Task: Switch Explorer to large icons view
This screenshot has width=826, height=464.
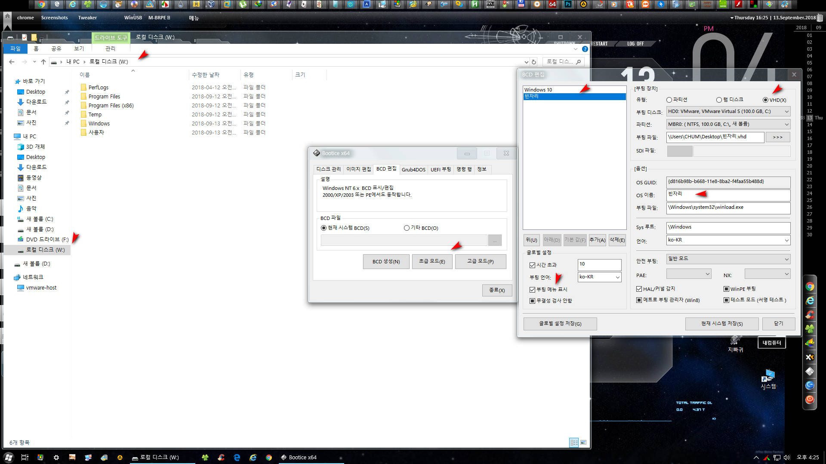Action: pyautogui.click(x=583, y=443)
